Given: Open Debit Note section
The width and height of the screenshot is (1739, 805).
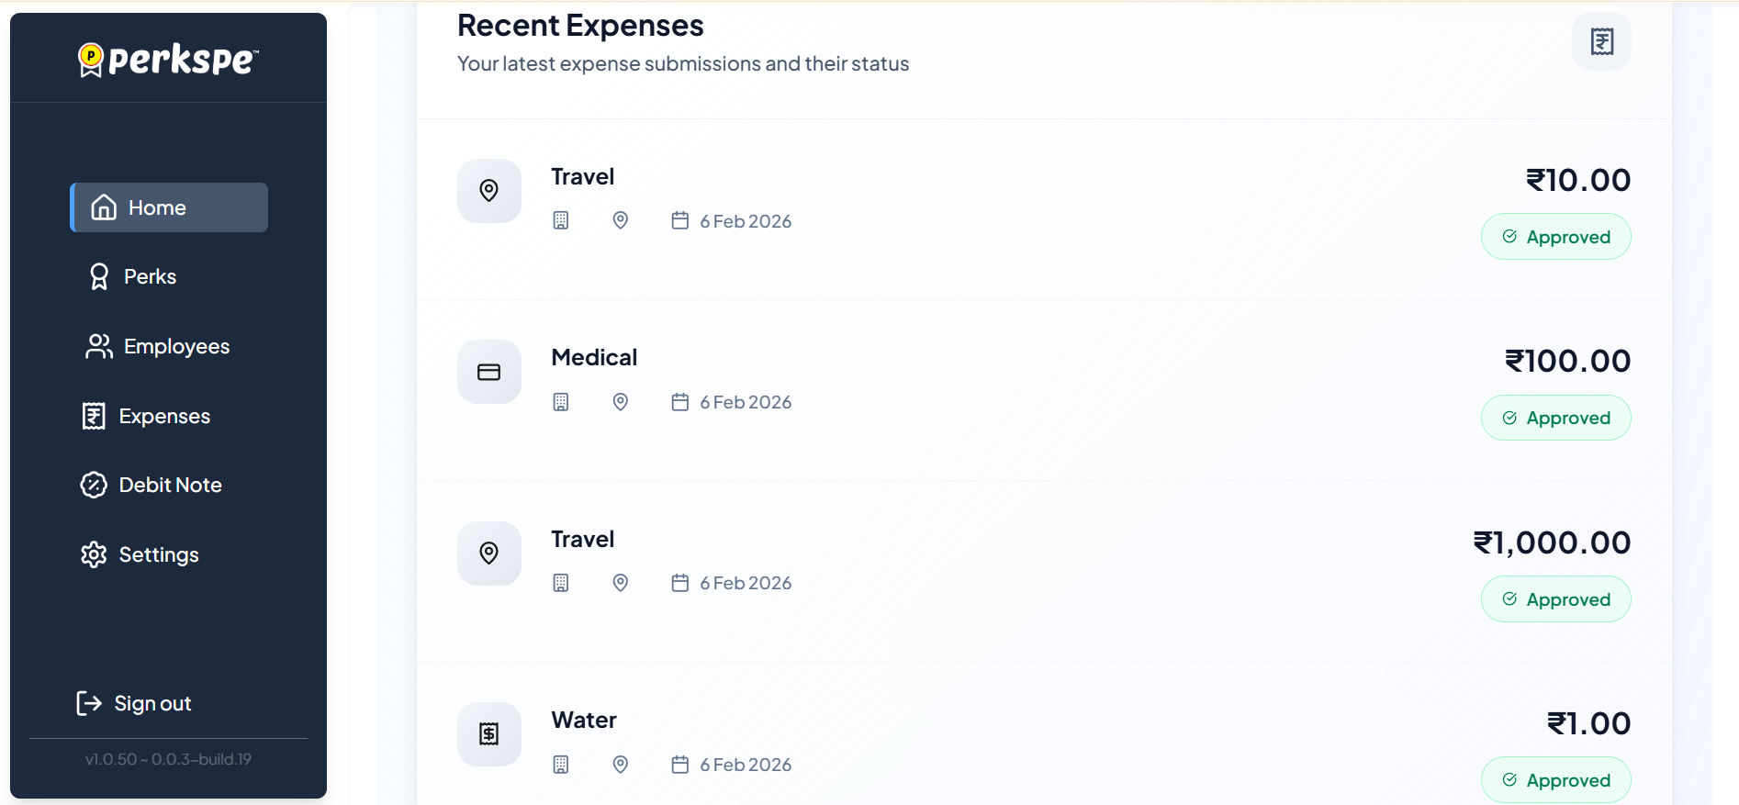Looking at the screenshot, I should pyautogui.click(x=170, y=485).
